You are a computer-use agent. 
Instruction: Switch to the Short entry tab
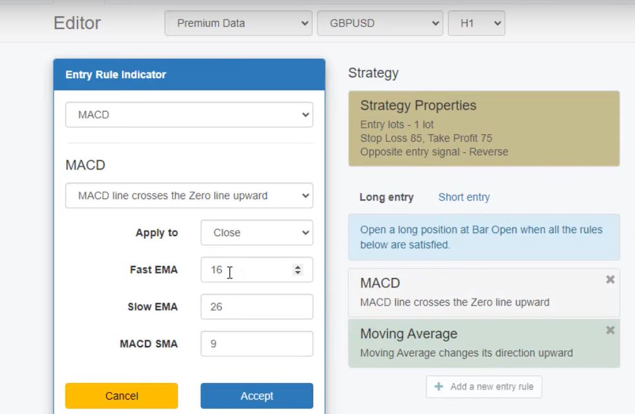coord(464,197)
